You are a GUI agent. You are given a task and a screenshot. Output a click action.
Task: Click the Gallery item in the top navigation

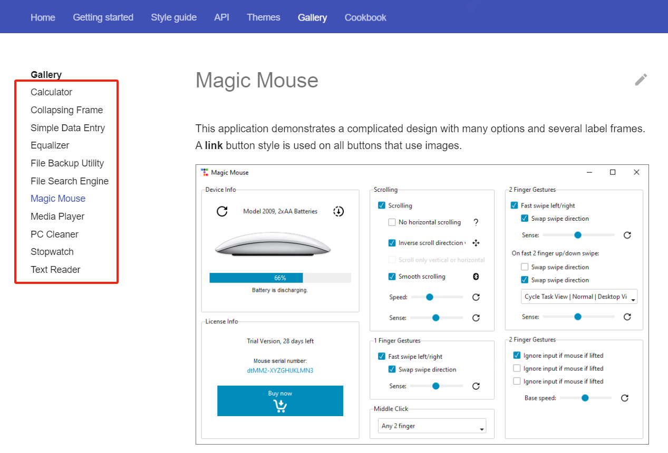pyautogui.click(x=312, y=17)
